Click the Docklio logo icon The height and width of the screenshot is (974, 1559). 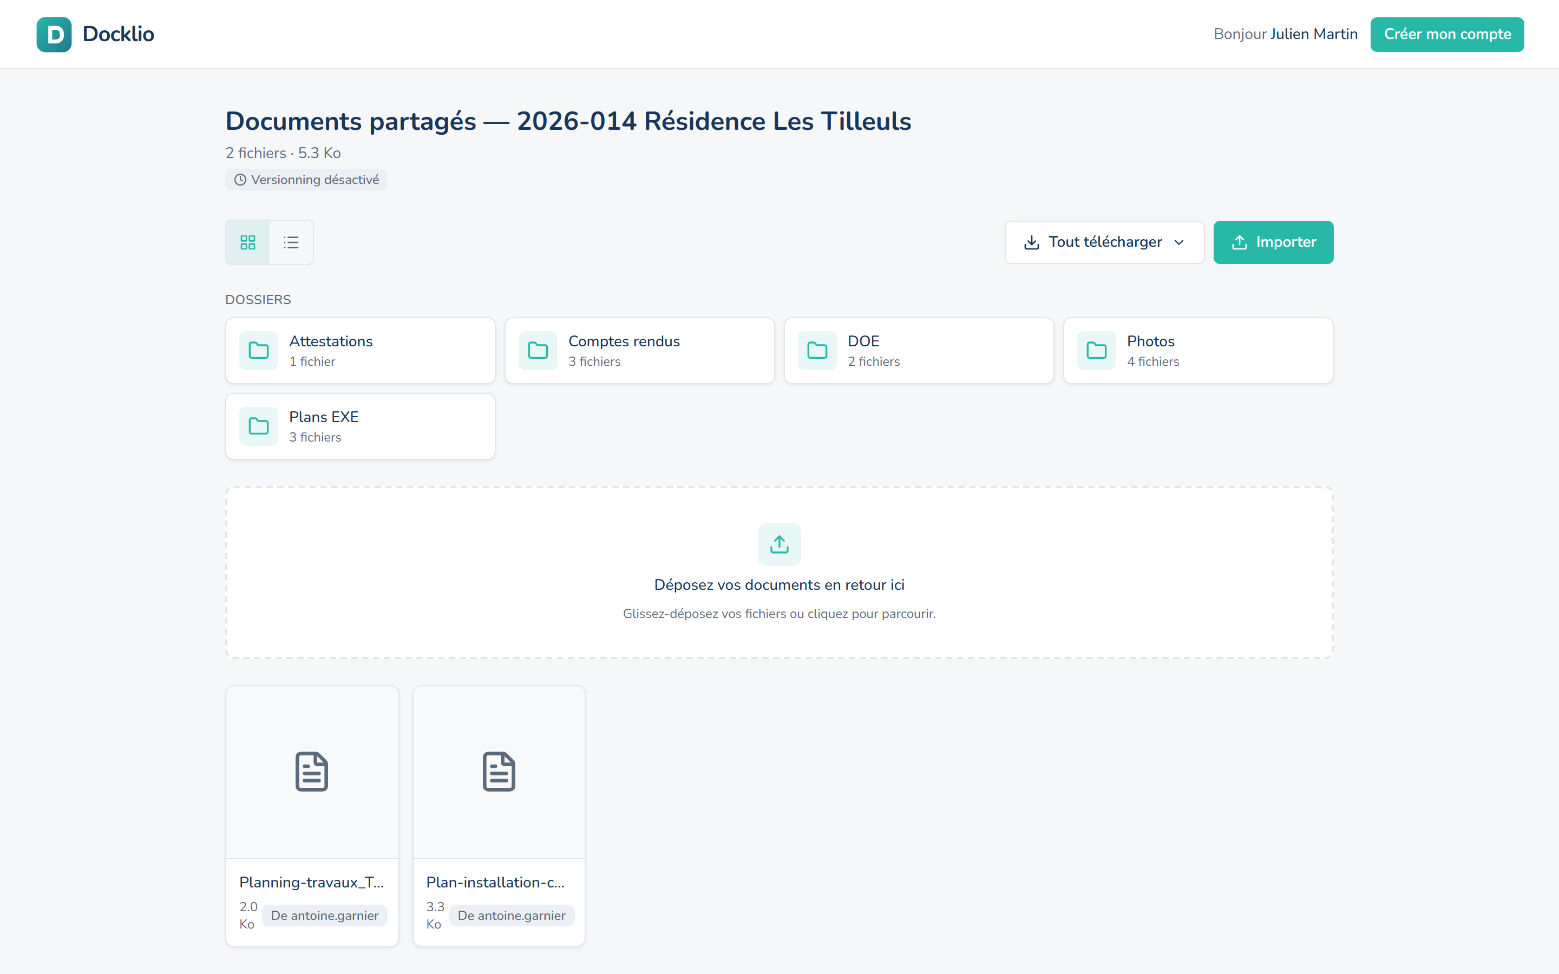[x=54, y=34]
